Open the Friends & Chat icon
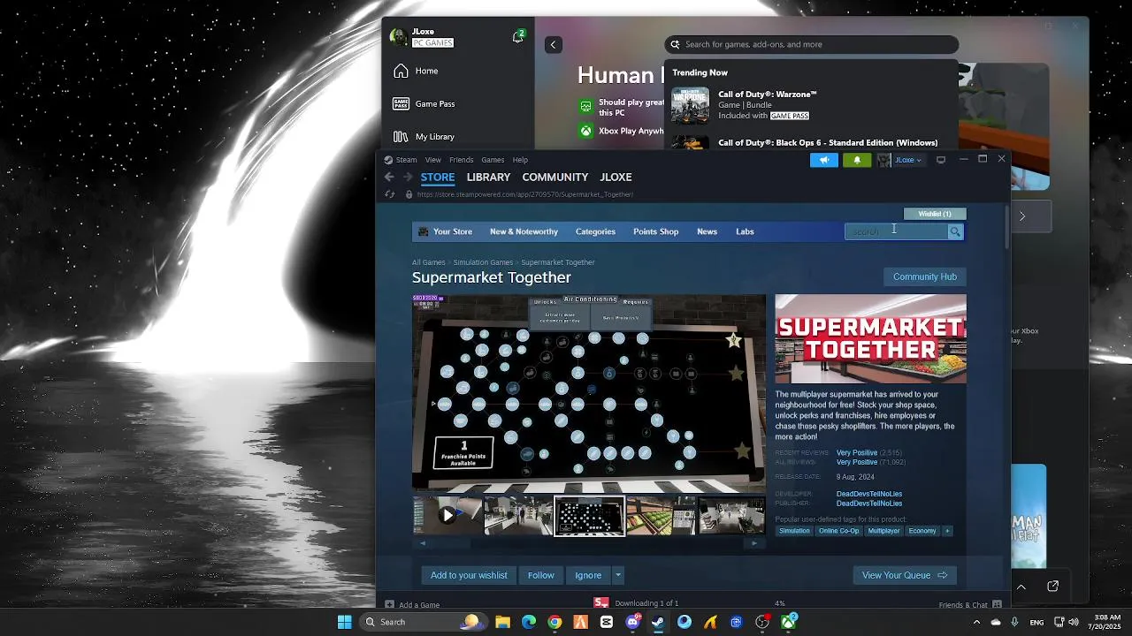The image size is (1132, 636). point(997,604)
